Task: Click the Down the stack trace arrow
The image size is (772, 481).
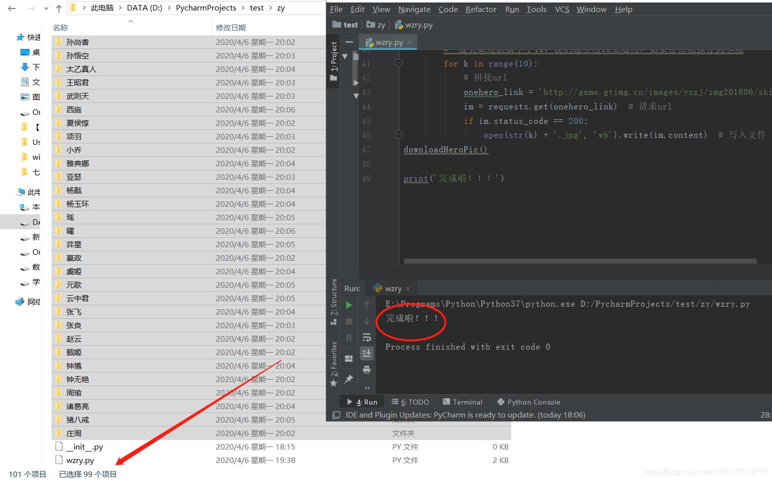Action: [367, 321]
